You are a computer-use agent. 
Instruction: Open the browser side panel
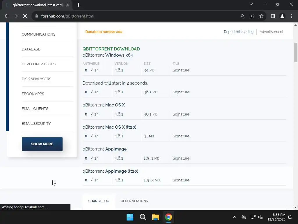[273, 16]
